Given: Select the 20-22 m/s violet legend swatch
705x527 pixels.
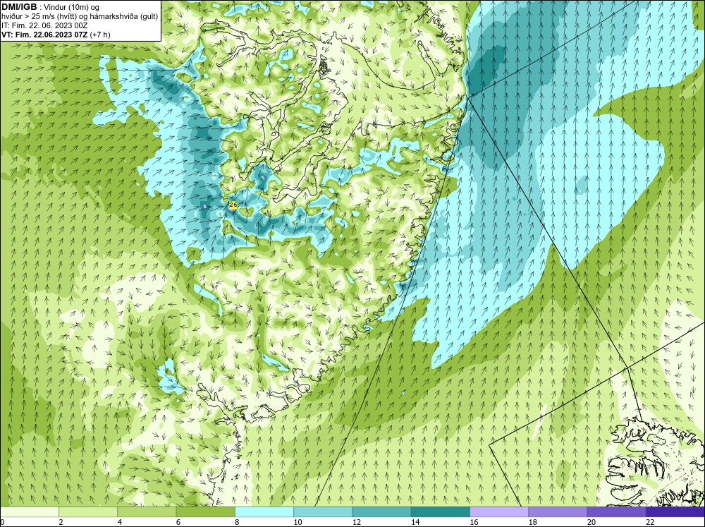Looking at the screenshot, I should point(616,511).
